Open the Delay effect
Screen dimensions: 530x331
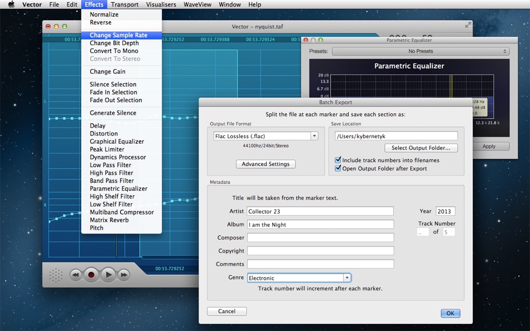pyautogui.click(x=122, y=125)
